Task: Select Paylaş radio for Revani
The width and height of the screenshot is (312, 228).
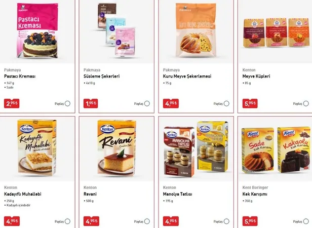Action: pos(147,221)
